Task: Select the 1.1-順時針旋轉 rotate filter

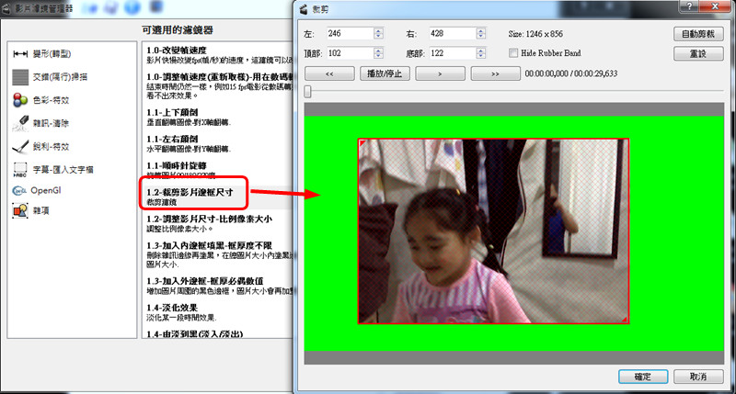Action: 218,170
